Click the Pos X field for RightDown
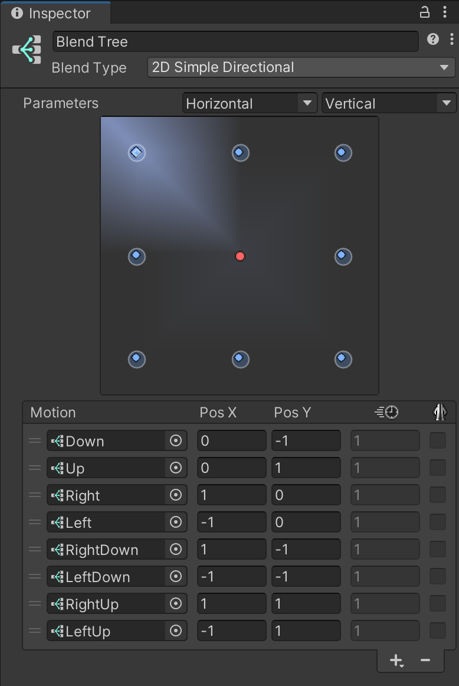 [x=231, y=550]
